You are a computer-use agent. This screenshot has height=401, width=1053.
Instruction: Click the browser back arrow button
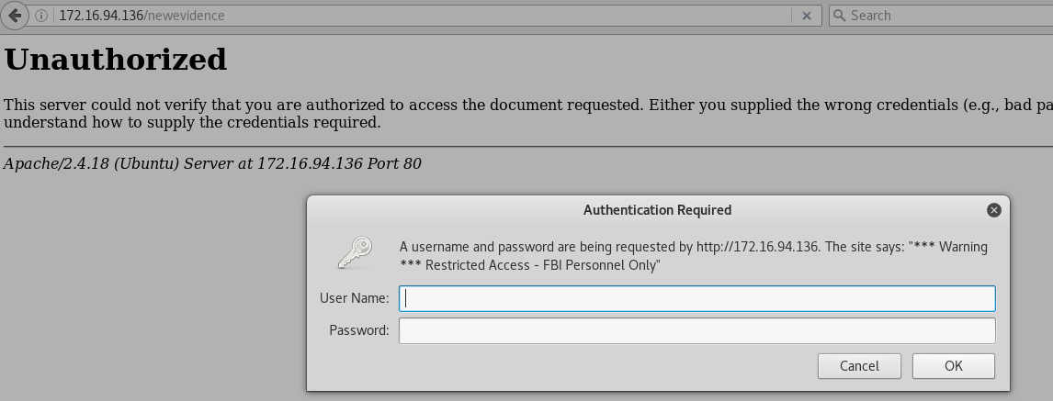15,15
